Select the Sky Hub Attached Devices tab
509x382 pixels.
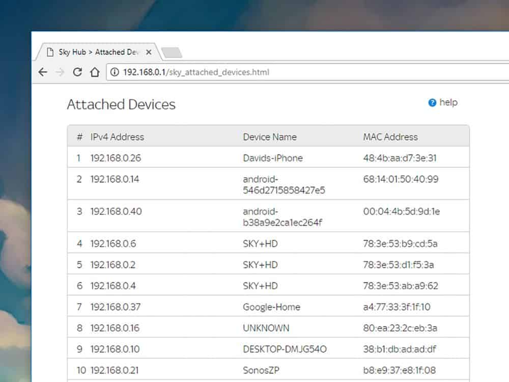coord(92,52)
